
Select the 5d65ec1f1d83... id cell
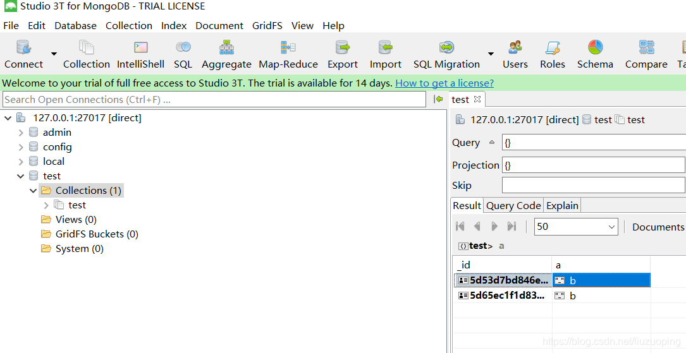pyautogui.click(x=503, y=296)
